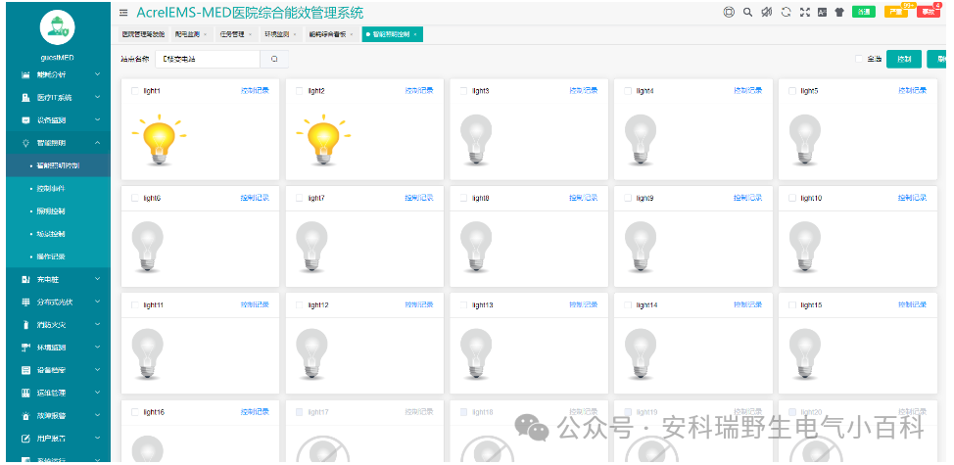Click the 分布式光伏 sidebar icon
The image size is (954, 465).
click(25, 302)
